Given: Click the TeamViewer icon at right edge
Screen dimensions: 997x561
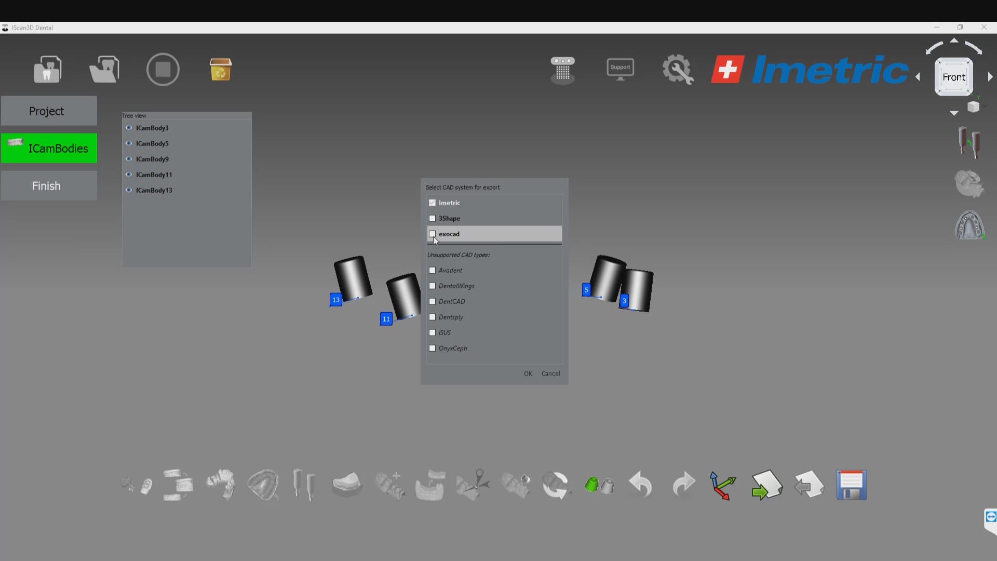Looking at the screenshot, I should pyautogui.click(x=990, y=516).
